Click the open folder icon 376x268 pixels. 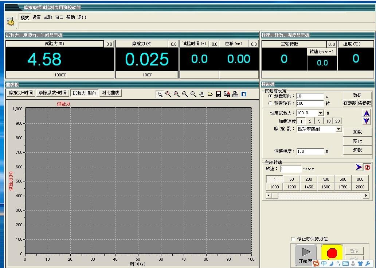coord(210,95)
